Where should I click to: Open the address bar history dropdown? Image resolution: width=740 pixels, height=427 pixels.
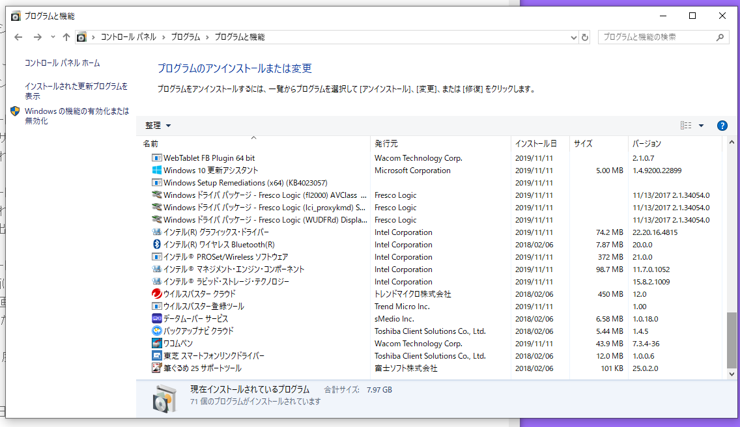point(573,37)
